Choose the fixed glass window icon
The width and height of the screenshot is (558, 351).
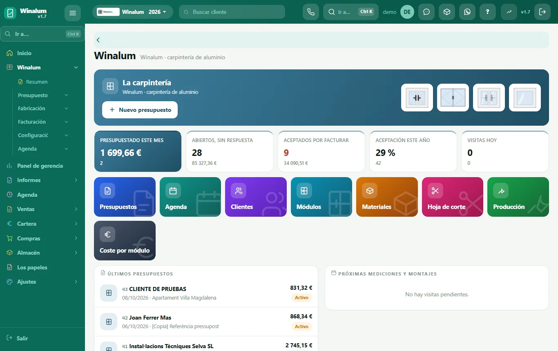pyautogui.click(x=525, y=98)
